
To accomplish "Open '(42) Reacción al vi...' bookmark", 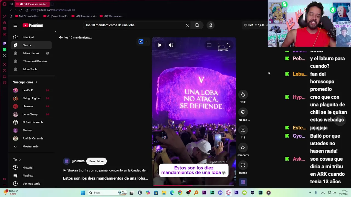I will [x=84, y=16].
